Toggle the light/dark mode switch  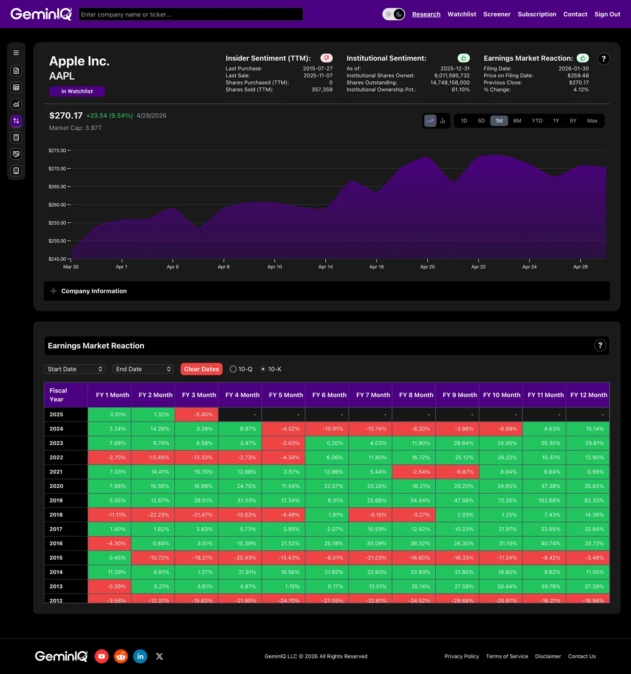click(394, 14)
